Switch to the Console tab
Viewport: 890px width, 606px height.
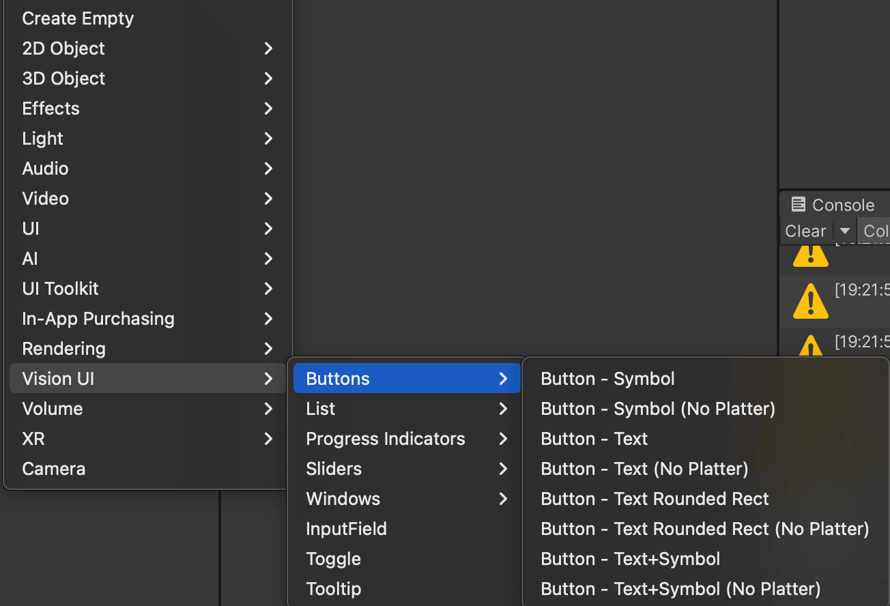[833, 205]
